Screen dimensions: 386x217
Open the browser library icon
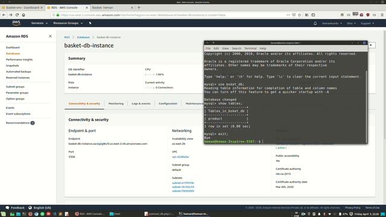[307, 14]
